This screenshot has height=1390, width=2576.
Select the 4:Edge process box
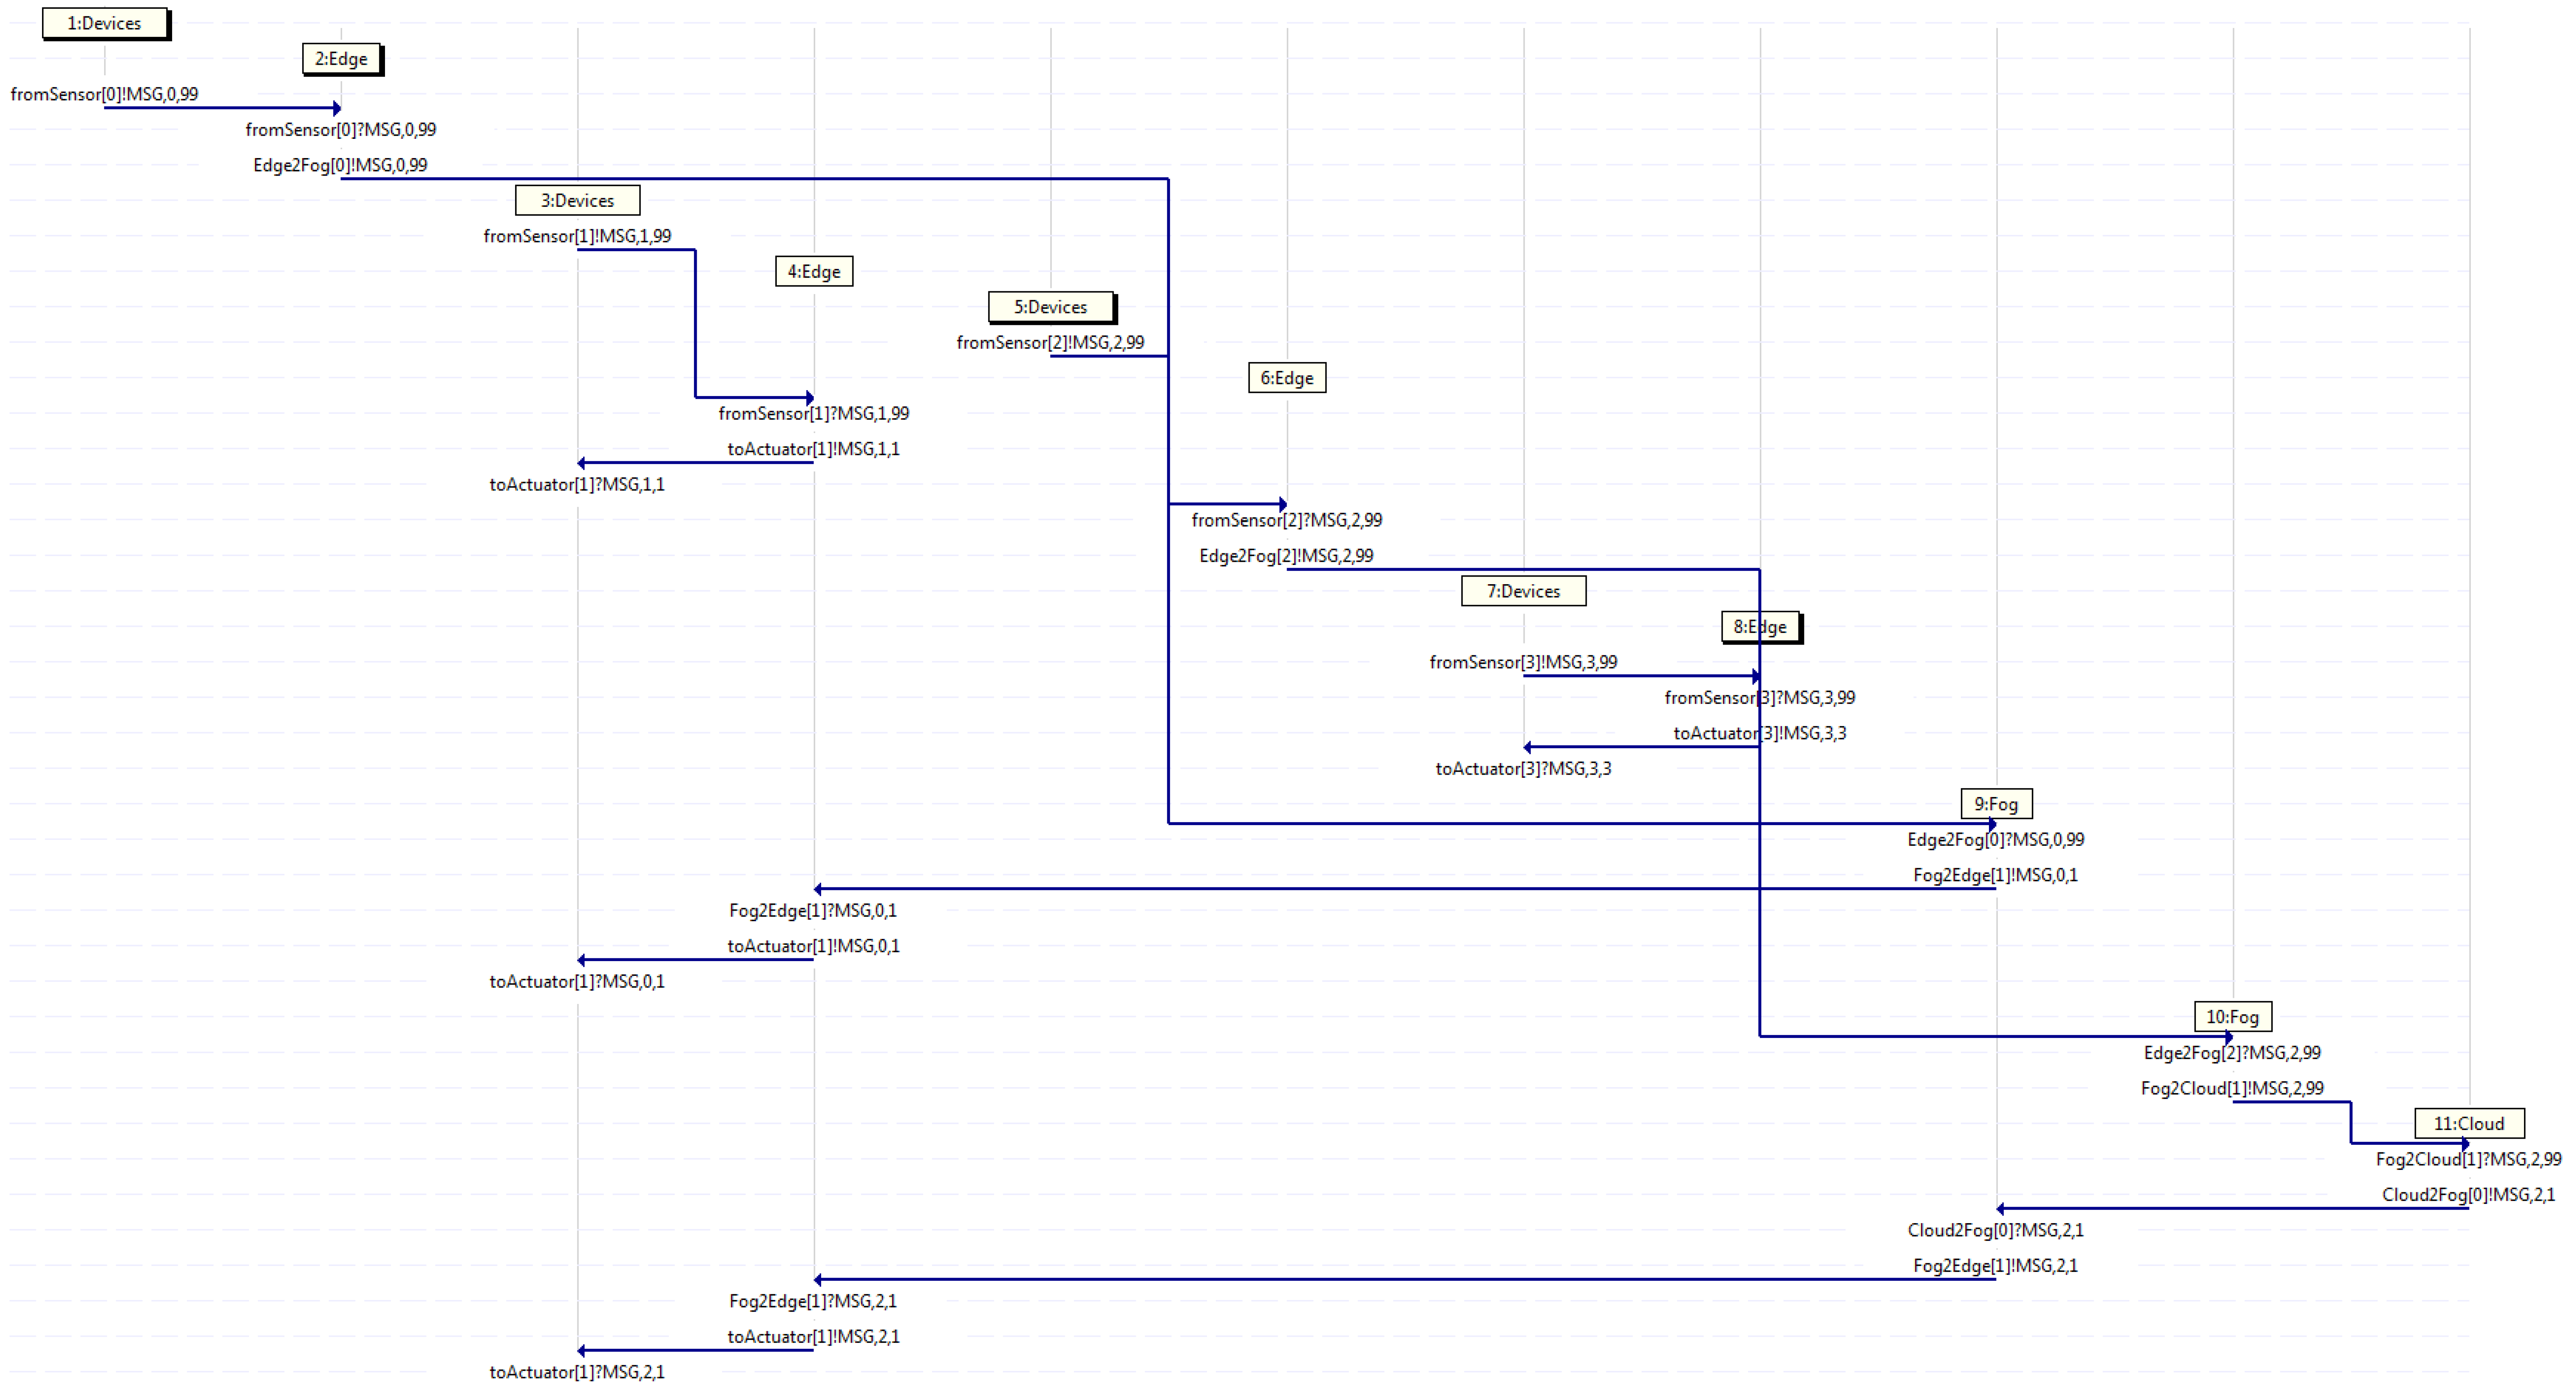(813, 271)
